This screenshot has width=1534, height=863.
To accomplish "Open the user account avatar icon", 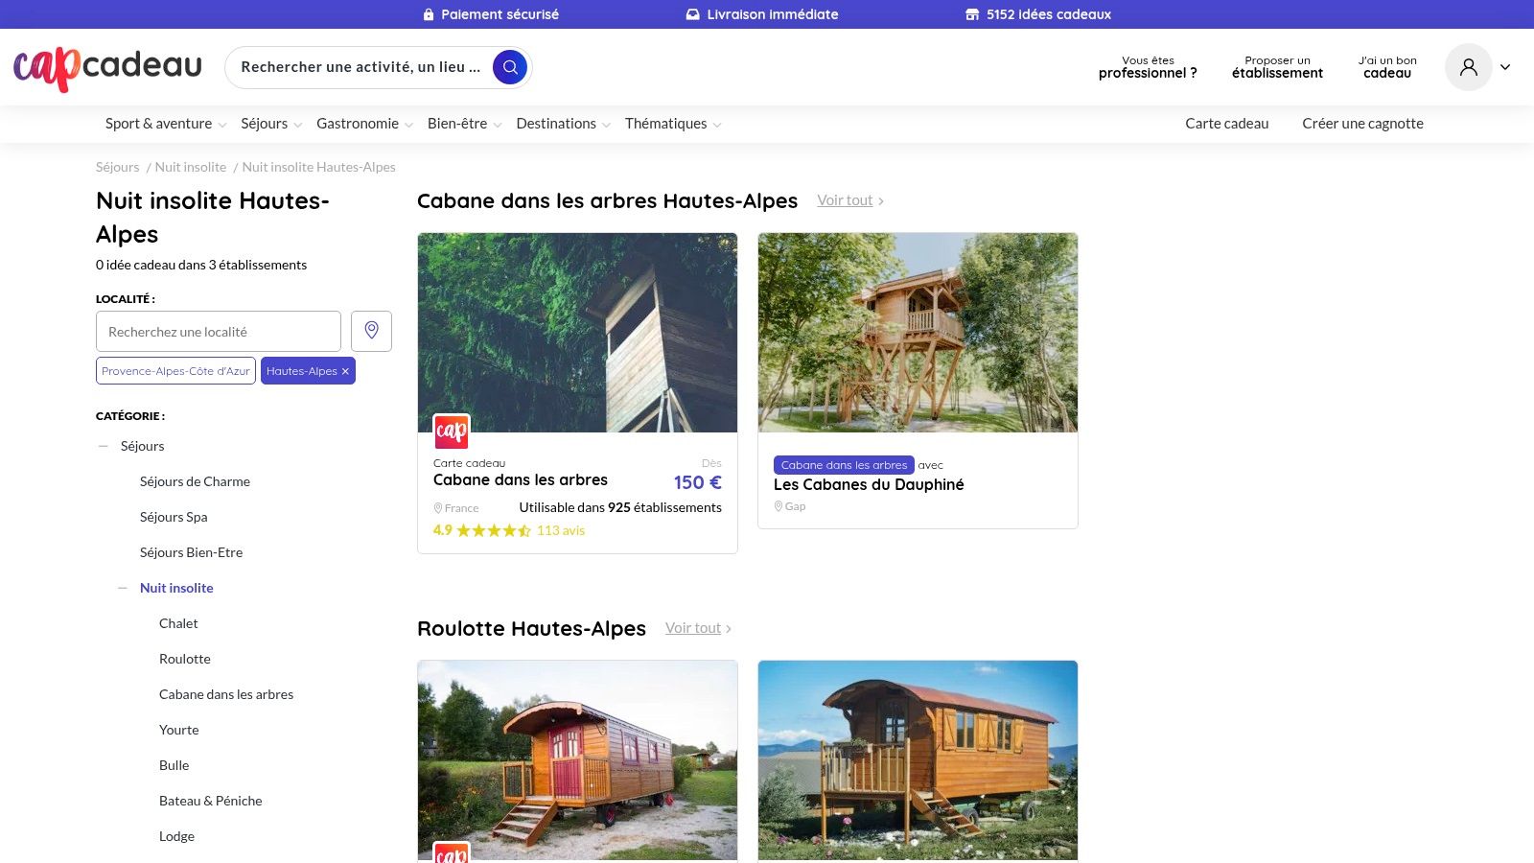I will coord(1469,67).
